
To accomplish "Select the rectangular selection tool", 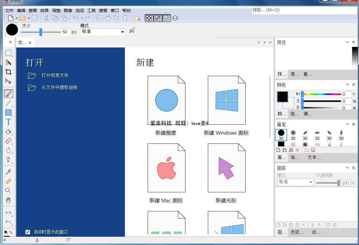I will point(8,53).
